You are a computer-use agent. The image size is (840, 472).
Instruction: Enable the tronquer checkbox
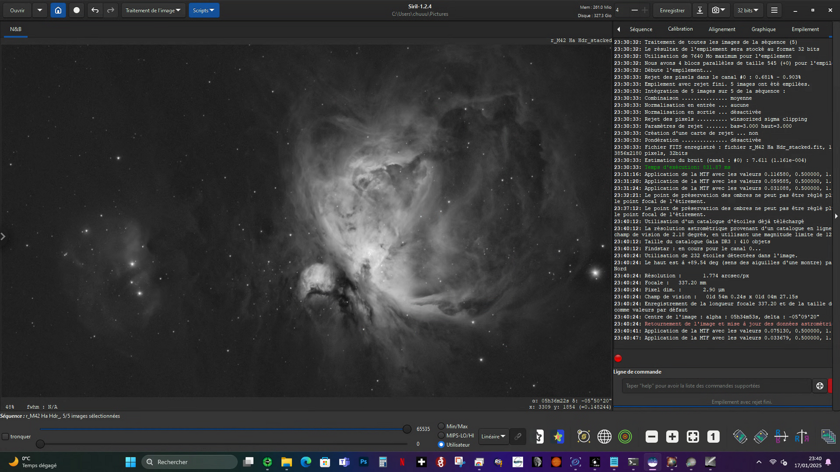click(x=6, y=437)
